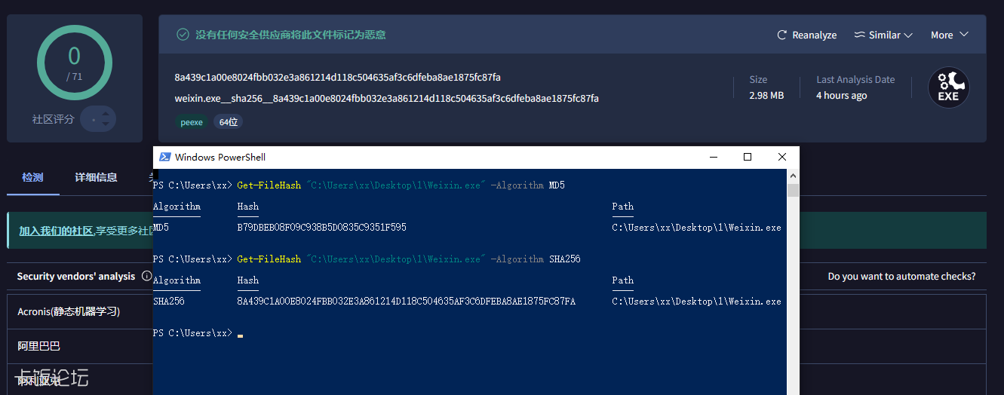Click the info icon beside Security vendors' analysis
Viewport: 1004px width, 395px height.
(x=146, y=277)
